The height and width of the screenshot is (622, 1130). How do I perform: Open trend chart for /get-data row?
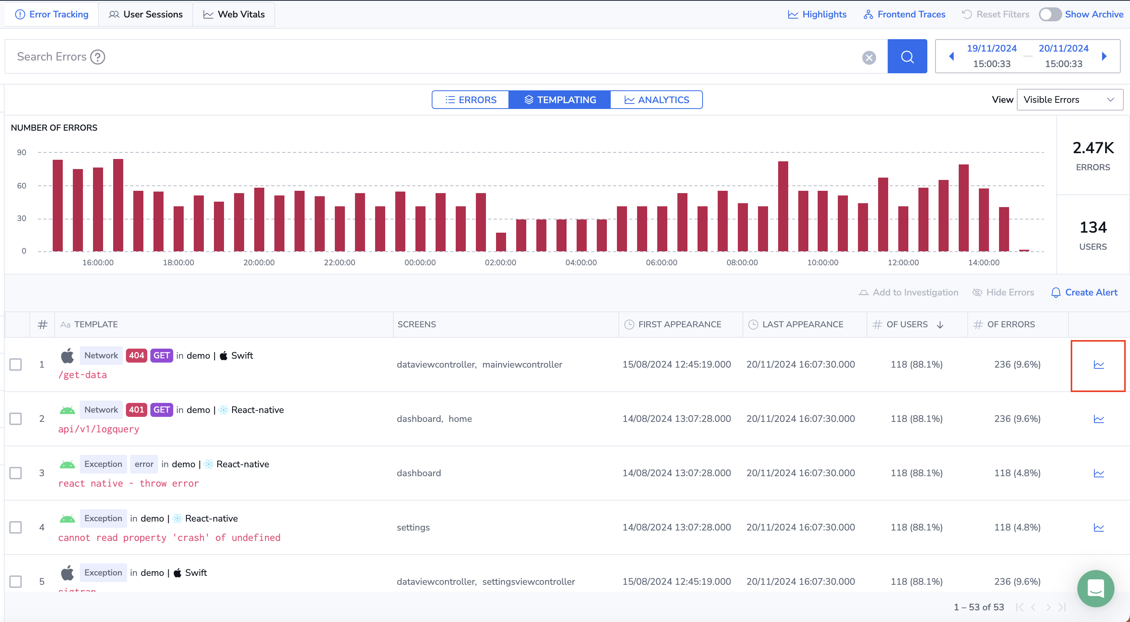pyautogui.click(x=1098, y=365)
